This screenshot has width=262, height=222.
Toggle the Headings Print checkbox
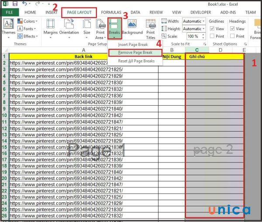click(x=232, y=36)
